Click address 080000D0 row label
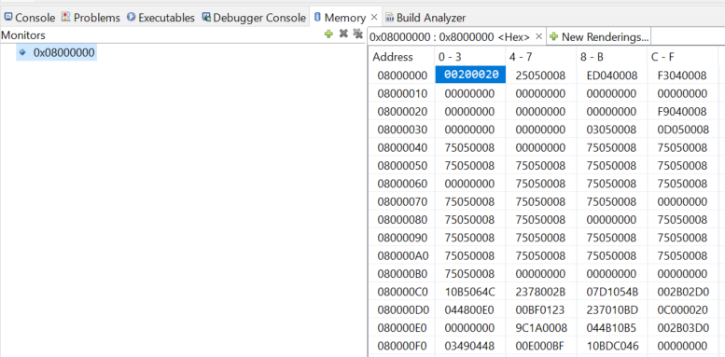This screenshot has height=357, width=725. (x=402, y=309)
